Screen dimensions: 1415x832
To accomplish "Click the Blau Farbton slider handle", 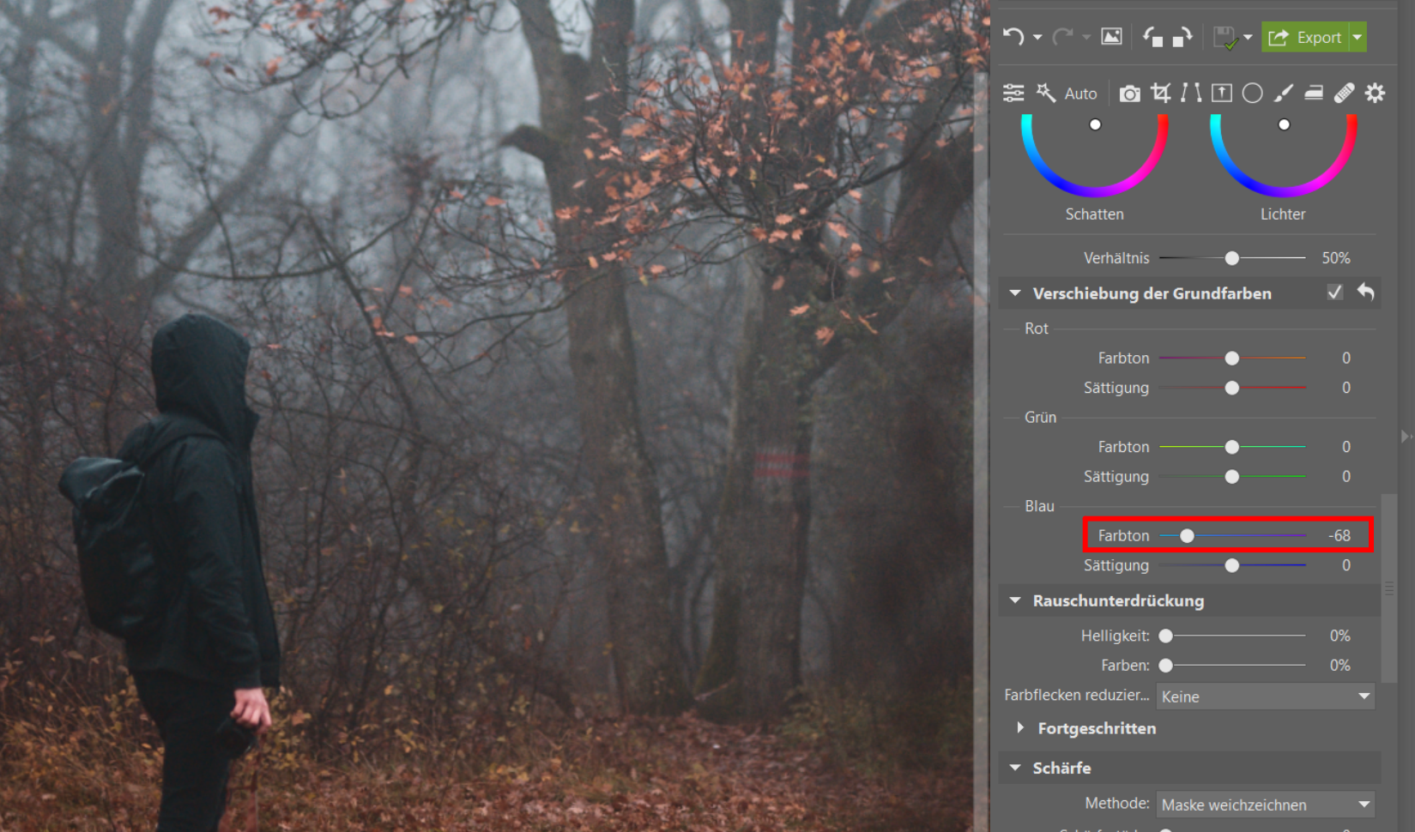I will point(1187,536).
